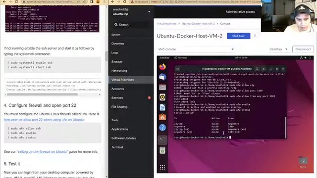Image resolution: width=317 pixels, height=178 pixels.
Task: Open Terminal in the Cockpit sidebar
Action: point(117,147)
